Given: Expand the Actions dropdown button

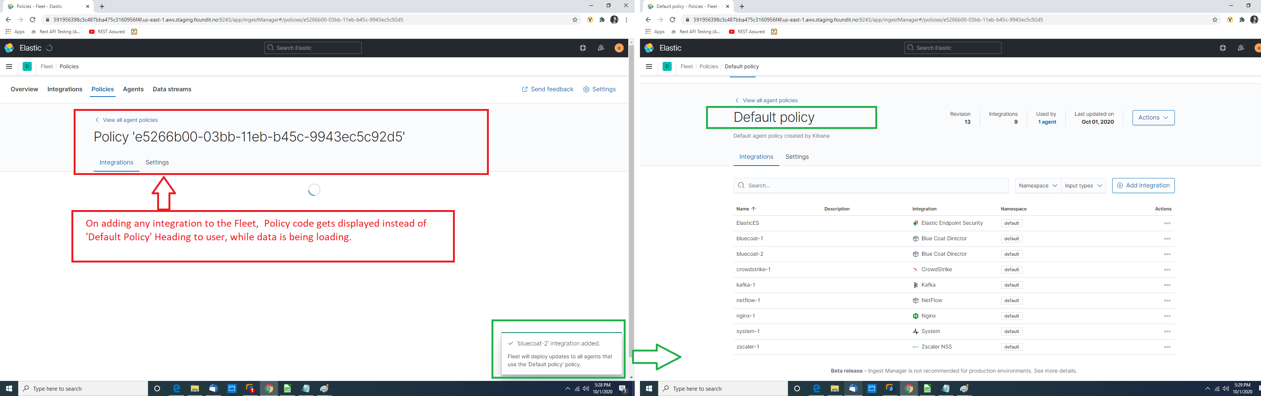Looking at the screenshot, I should click(1153, 117).
